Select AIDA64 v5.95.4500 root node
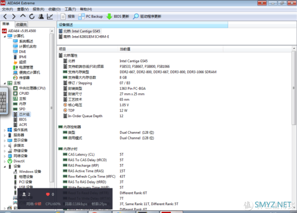The height and width of the screenshot is (213, 297). click(x=19, y=31)
